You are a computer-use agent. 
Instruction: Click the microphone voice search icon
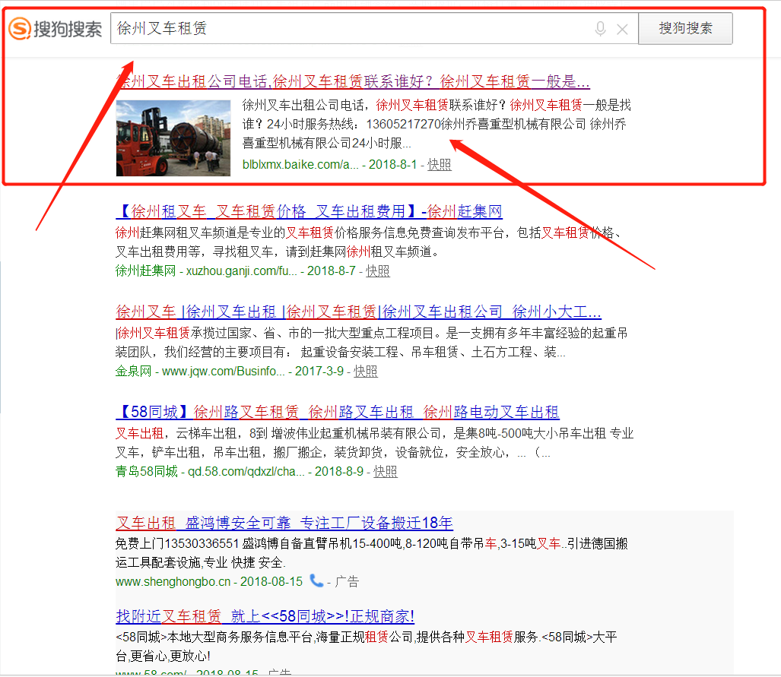(600, 29)
